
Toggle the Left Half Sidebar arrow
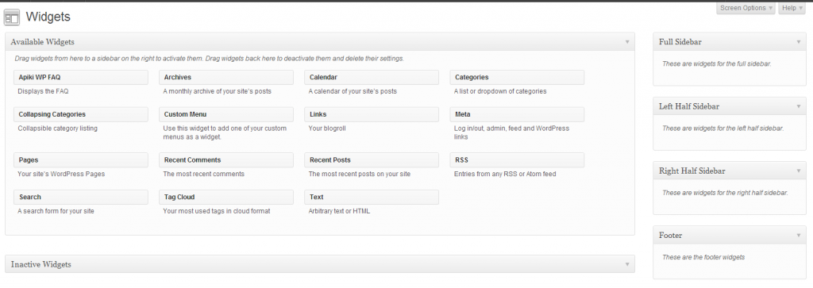pos(799,106)
